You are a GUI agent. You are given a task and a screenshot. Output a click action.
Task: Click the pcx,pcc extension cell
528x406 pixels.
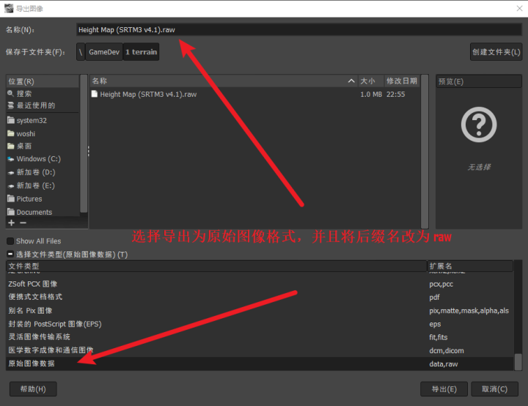441,284
